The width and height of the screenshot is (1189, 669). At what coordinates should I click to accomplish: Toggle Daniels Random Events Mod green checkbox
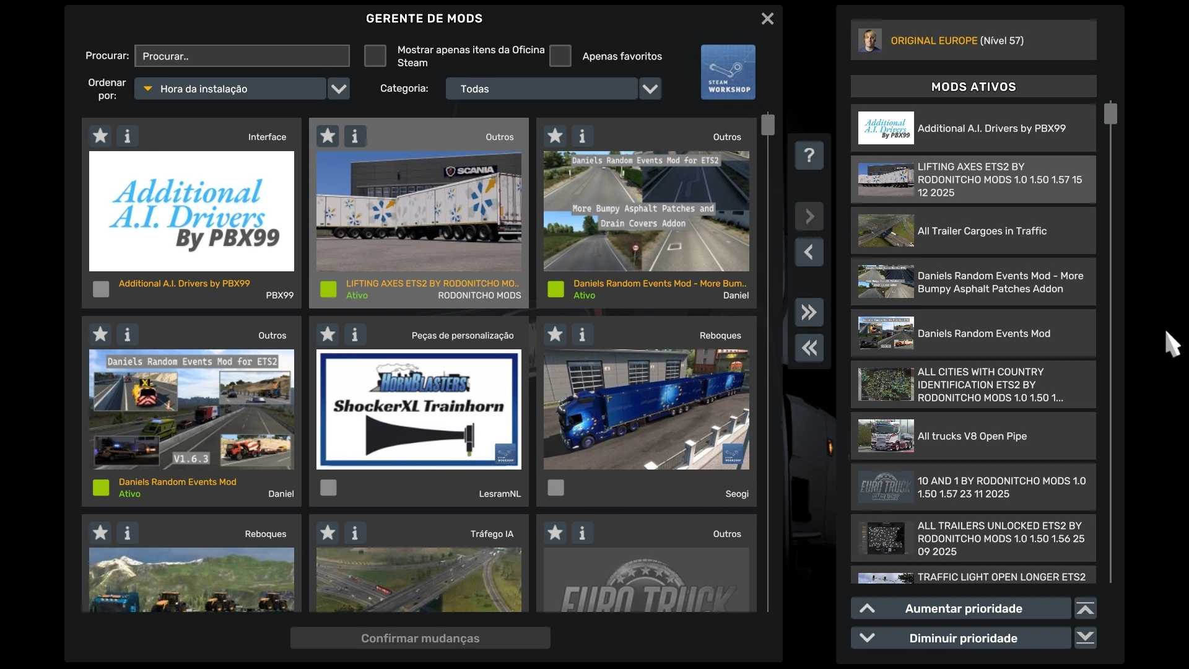(x=101, y=488)
